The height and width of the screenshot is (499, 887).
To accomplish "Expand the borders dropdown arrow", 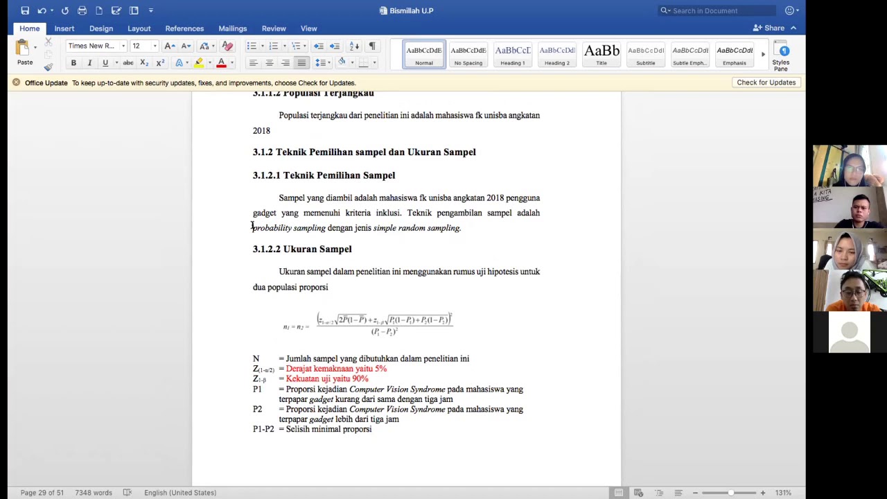I will tap(374, 63).
